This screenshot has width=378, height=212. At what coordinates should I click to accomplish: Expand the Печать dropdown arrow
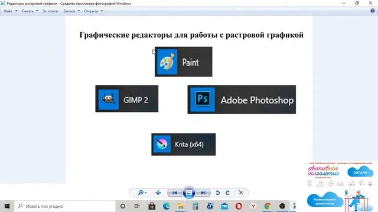pyautogui.click(x=37, y=11)
